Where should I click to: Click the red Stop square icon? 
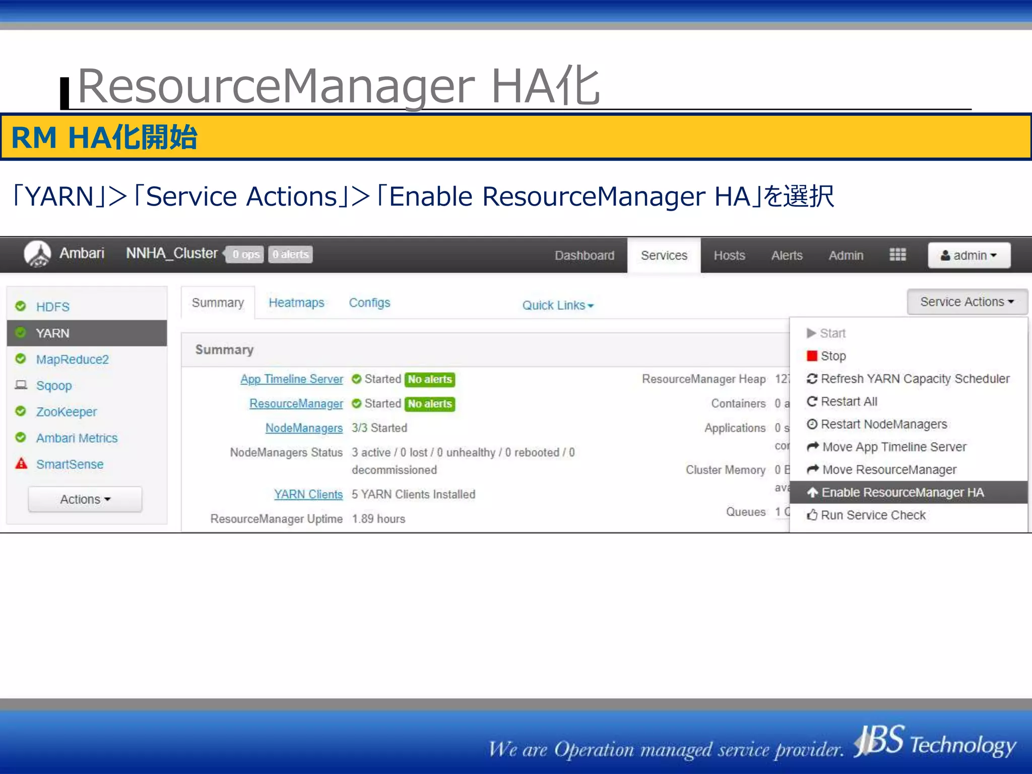click(x=812, y=356)
